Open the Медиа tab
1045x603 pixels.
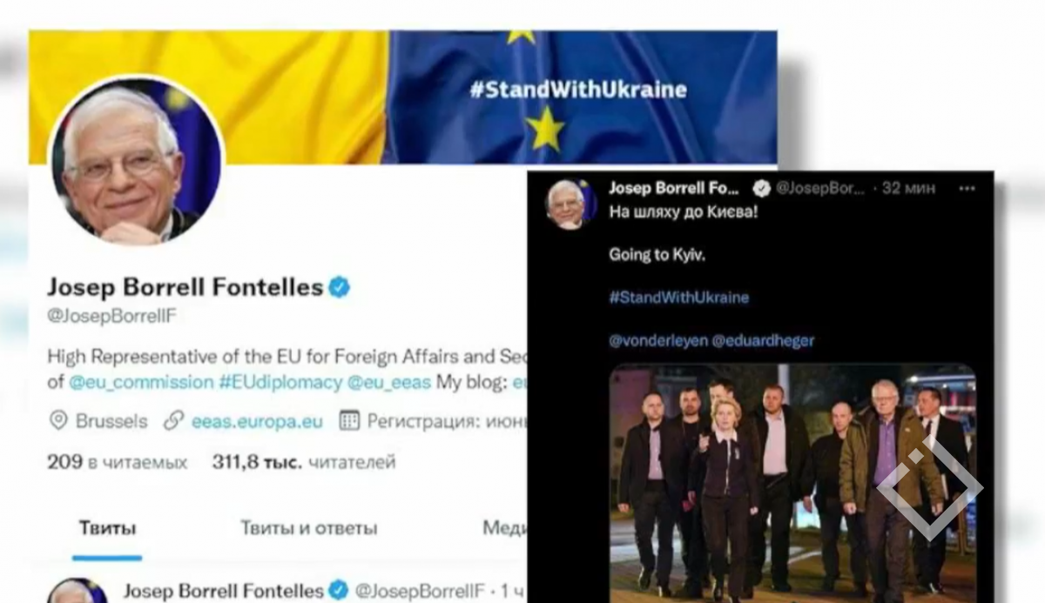pyautogui.click(x=505, y=528)
